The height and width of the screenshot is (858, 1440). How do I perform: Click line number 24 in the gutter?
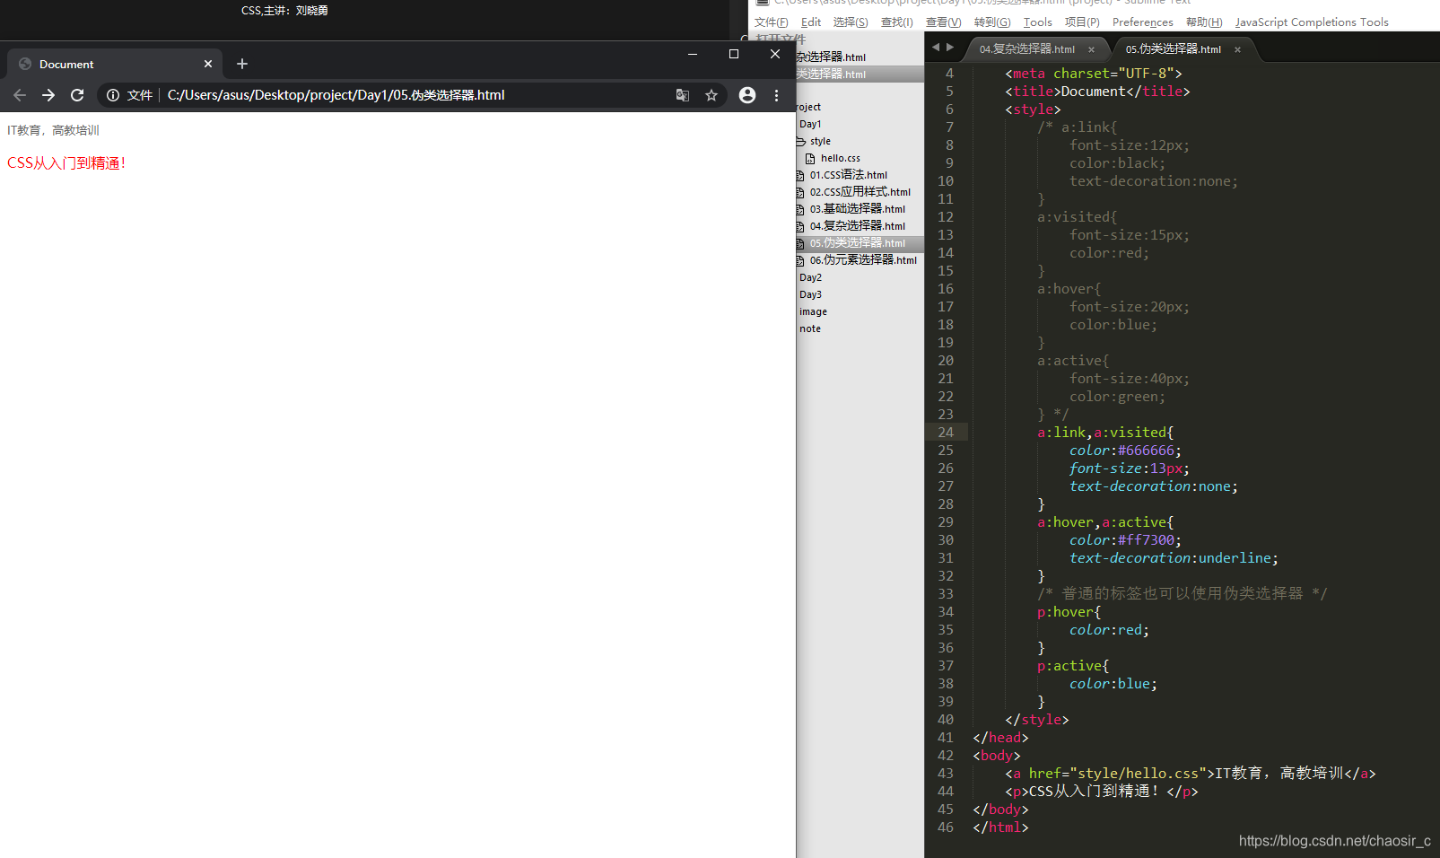coord(946,433)
